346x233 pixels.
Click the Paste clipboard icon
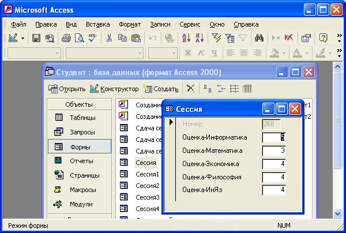click(136, 38)
